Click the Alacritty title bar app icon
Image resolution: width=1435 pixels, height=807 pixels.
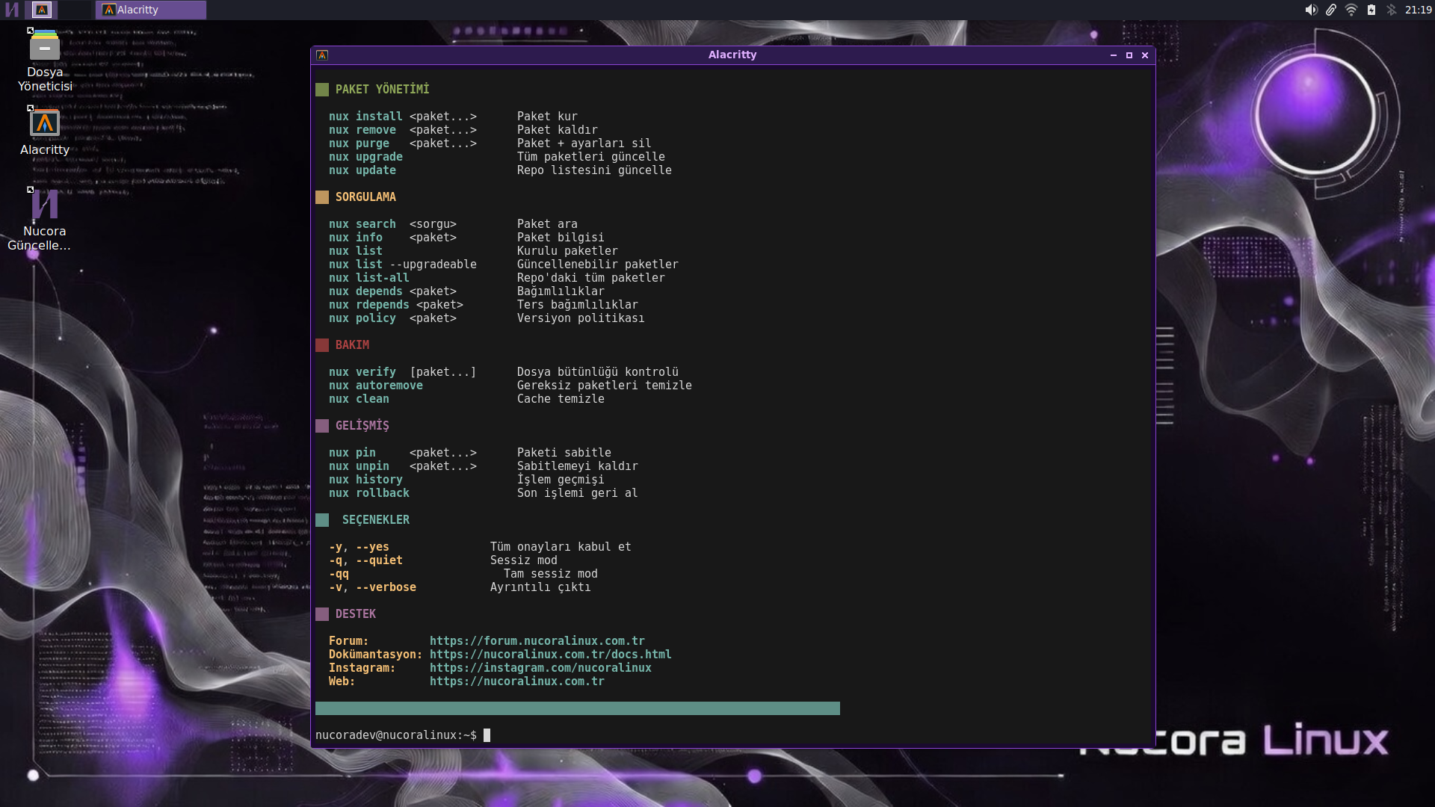[322, 55]
